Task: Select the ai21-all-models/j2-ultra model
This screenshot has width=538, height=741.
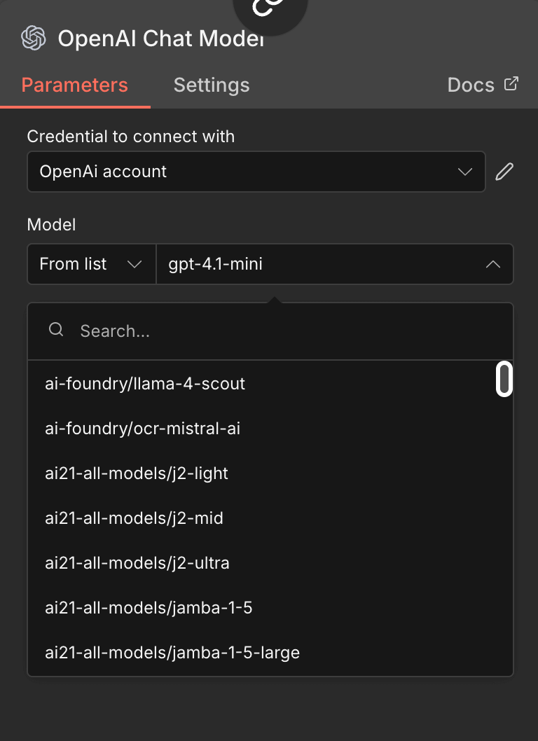Action: pyautogui.click(x=137, y=563)
